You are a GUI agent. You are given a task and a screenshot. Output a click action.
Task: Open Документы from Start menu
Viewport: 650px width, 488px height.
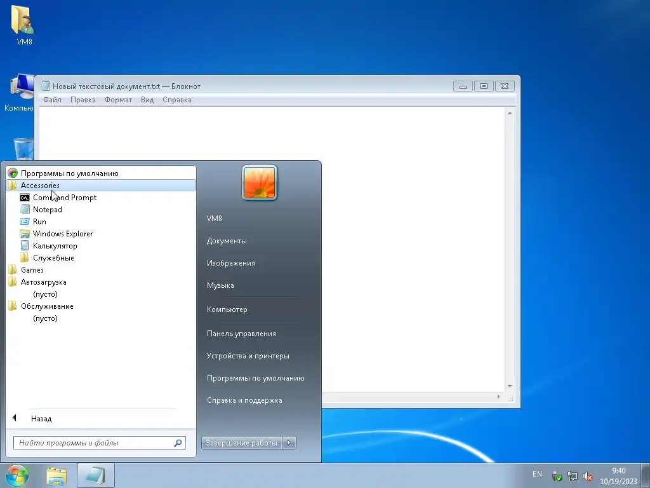(x=227, y=241)
